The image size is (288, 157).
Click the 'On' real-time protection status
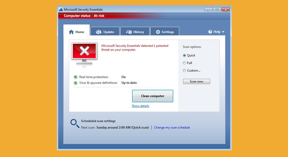tap(124, 77)
